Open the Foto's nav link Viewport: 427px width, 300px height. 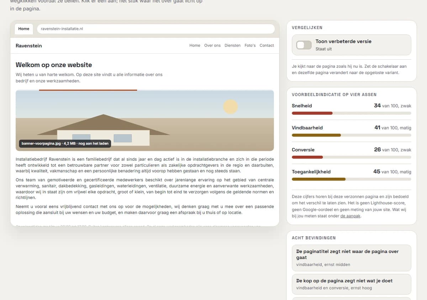point(250,45)
